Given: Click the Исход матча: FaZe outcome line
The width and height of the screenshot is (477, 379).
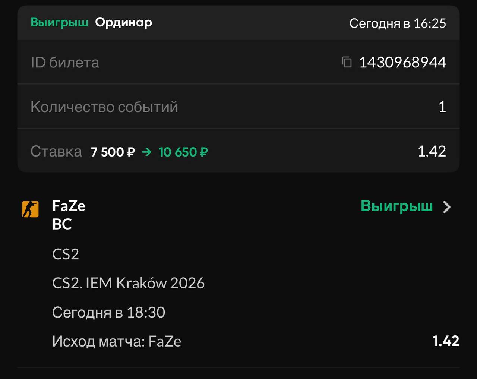Looking at the screenshot, I should coord(116,341).
